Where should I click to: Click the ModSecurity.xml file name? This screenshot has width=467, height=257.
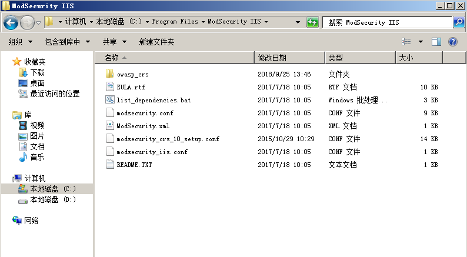click(x=143, y=126)
